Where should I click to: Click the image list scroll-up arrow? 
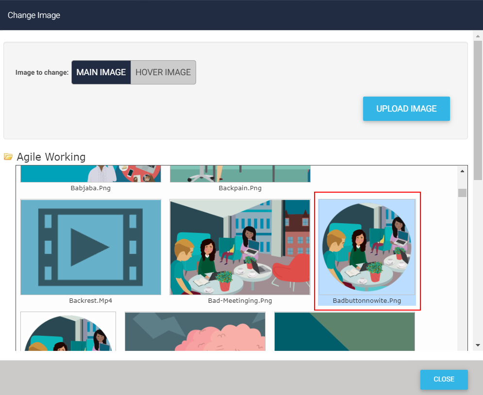point(462,171)
